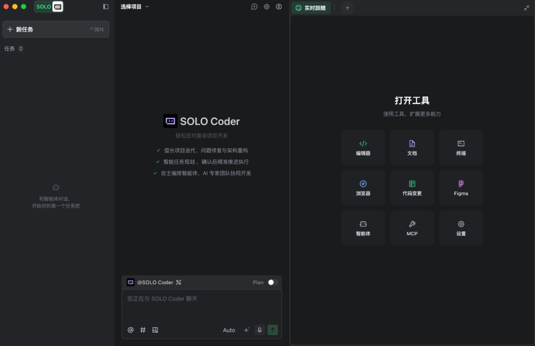535x346 pixels.
Task: Open the 智能体 (Agents) tool
Action: pyautogui.click(x=363, y=228)
